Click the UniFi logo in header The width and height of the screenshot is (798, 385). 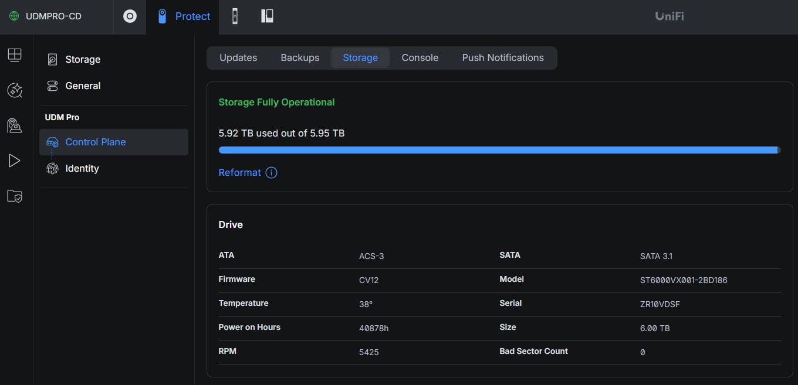click(669, 16)
